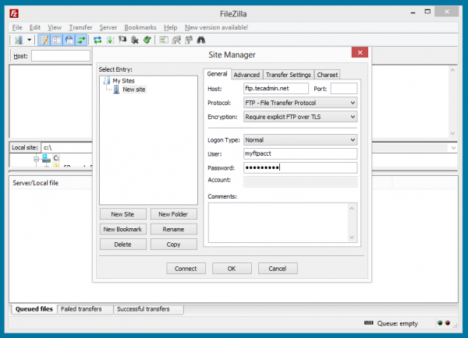Open the Bookmarks menu
Screen dimensions: 468x338
(140, 27)
